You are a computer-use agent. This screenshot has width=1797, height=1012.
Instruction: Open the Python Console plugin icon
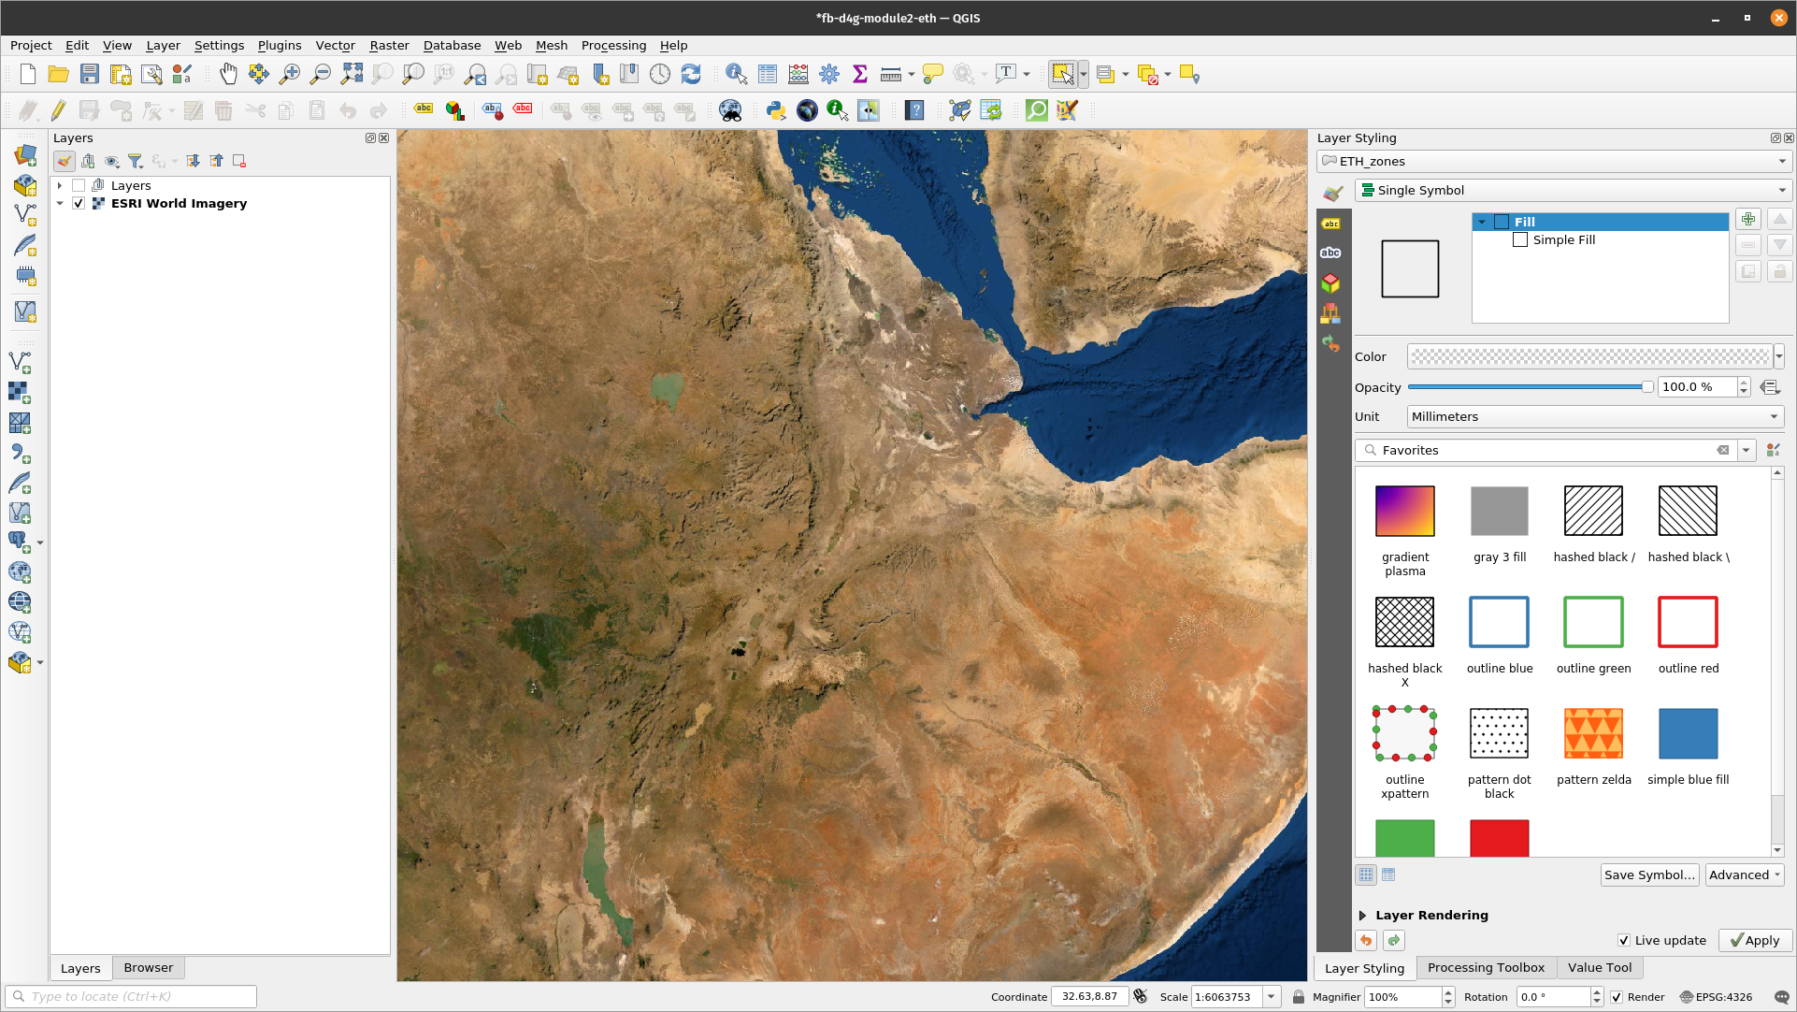click(x=774, y=109)
